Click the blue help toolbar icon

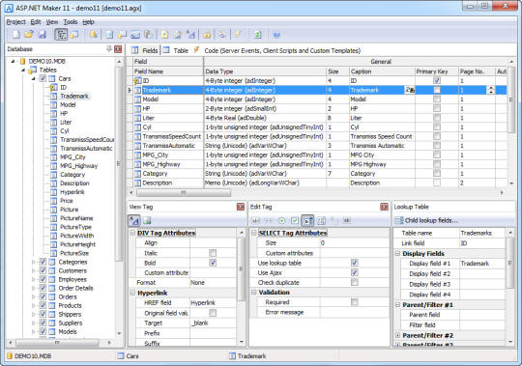(276, 34)
